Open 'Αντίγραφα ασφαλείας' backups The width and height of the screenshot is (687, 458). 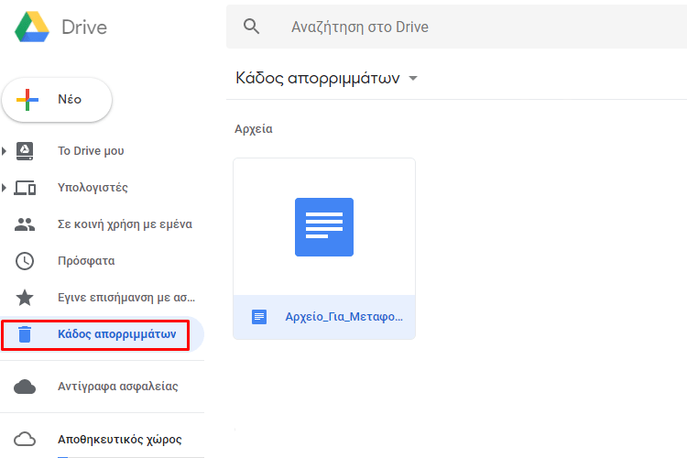pos(118,387)
